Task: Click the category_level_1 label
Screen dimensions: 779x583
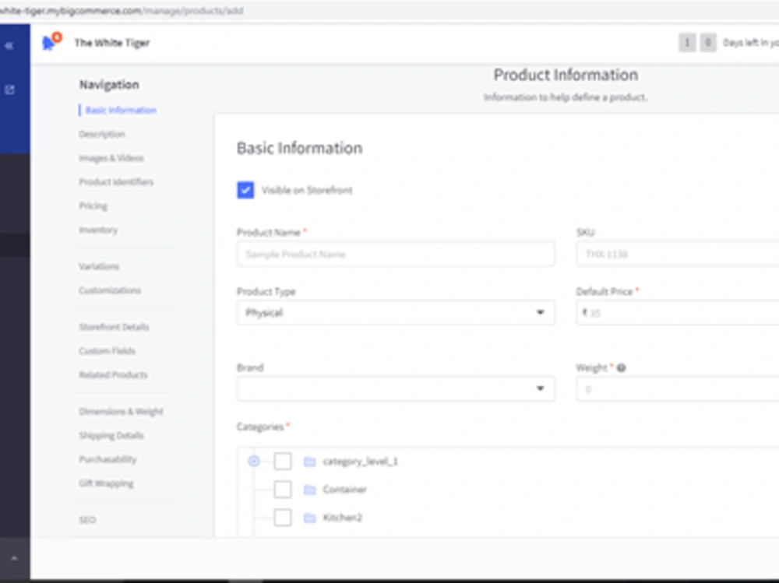Action: pyautogui.click(x=361, y=462)
